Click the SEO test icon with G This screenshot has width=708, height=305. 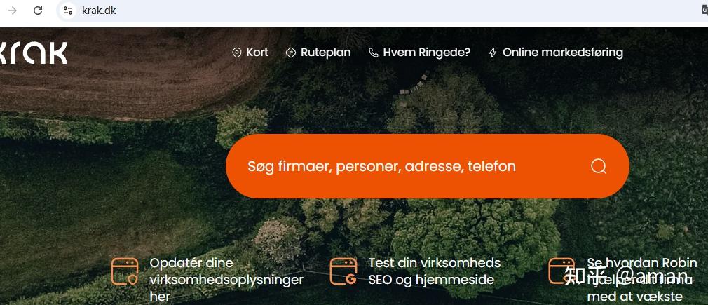(x=343, y=271)
